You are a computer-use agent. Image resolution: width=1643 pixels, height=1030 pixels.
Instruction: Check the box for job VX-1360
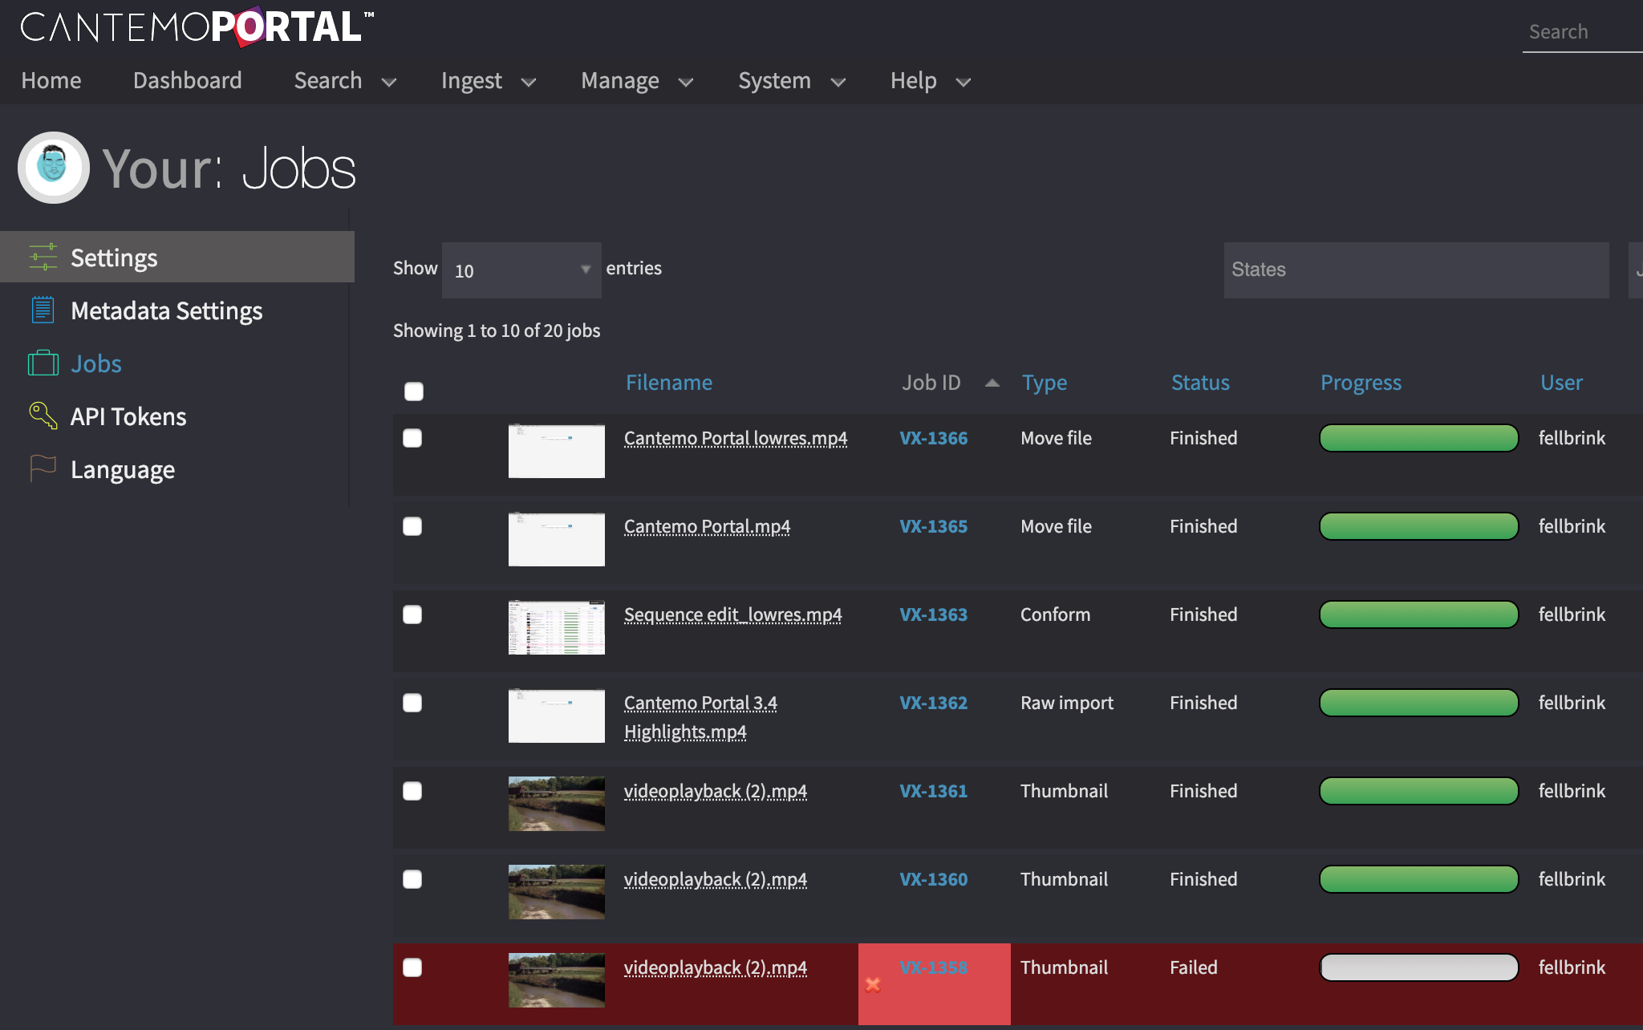pos(412,879)
